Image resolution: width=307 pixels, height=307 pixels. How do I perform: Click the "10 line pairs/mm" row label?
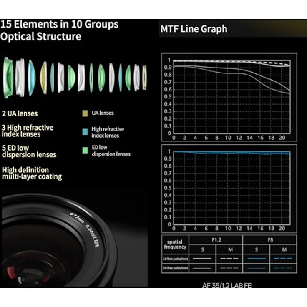tap(175, 259)
